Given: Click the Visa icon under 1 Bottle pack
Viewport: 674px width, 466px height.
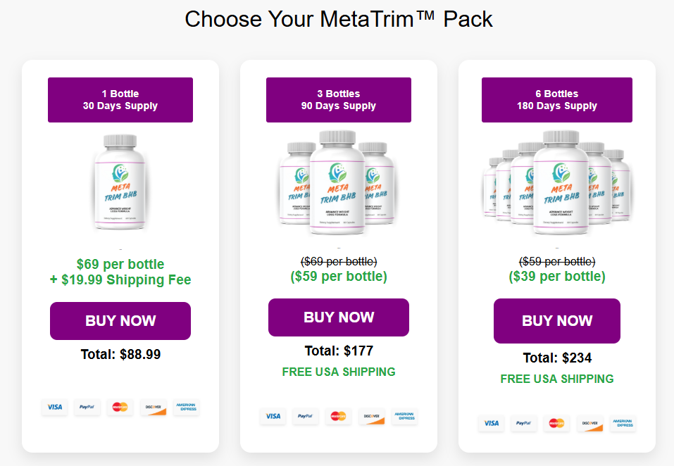Looking at the screenshot, I should 54,407.
